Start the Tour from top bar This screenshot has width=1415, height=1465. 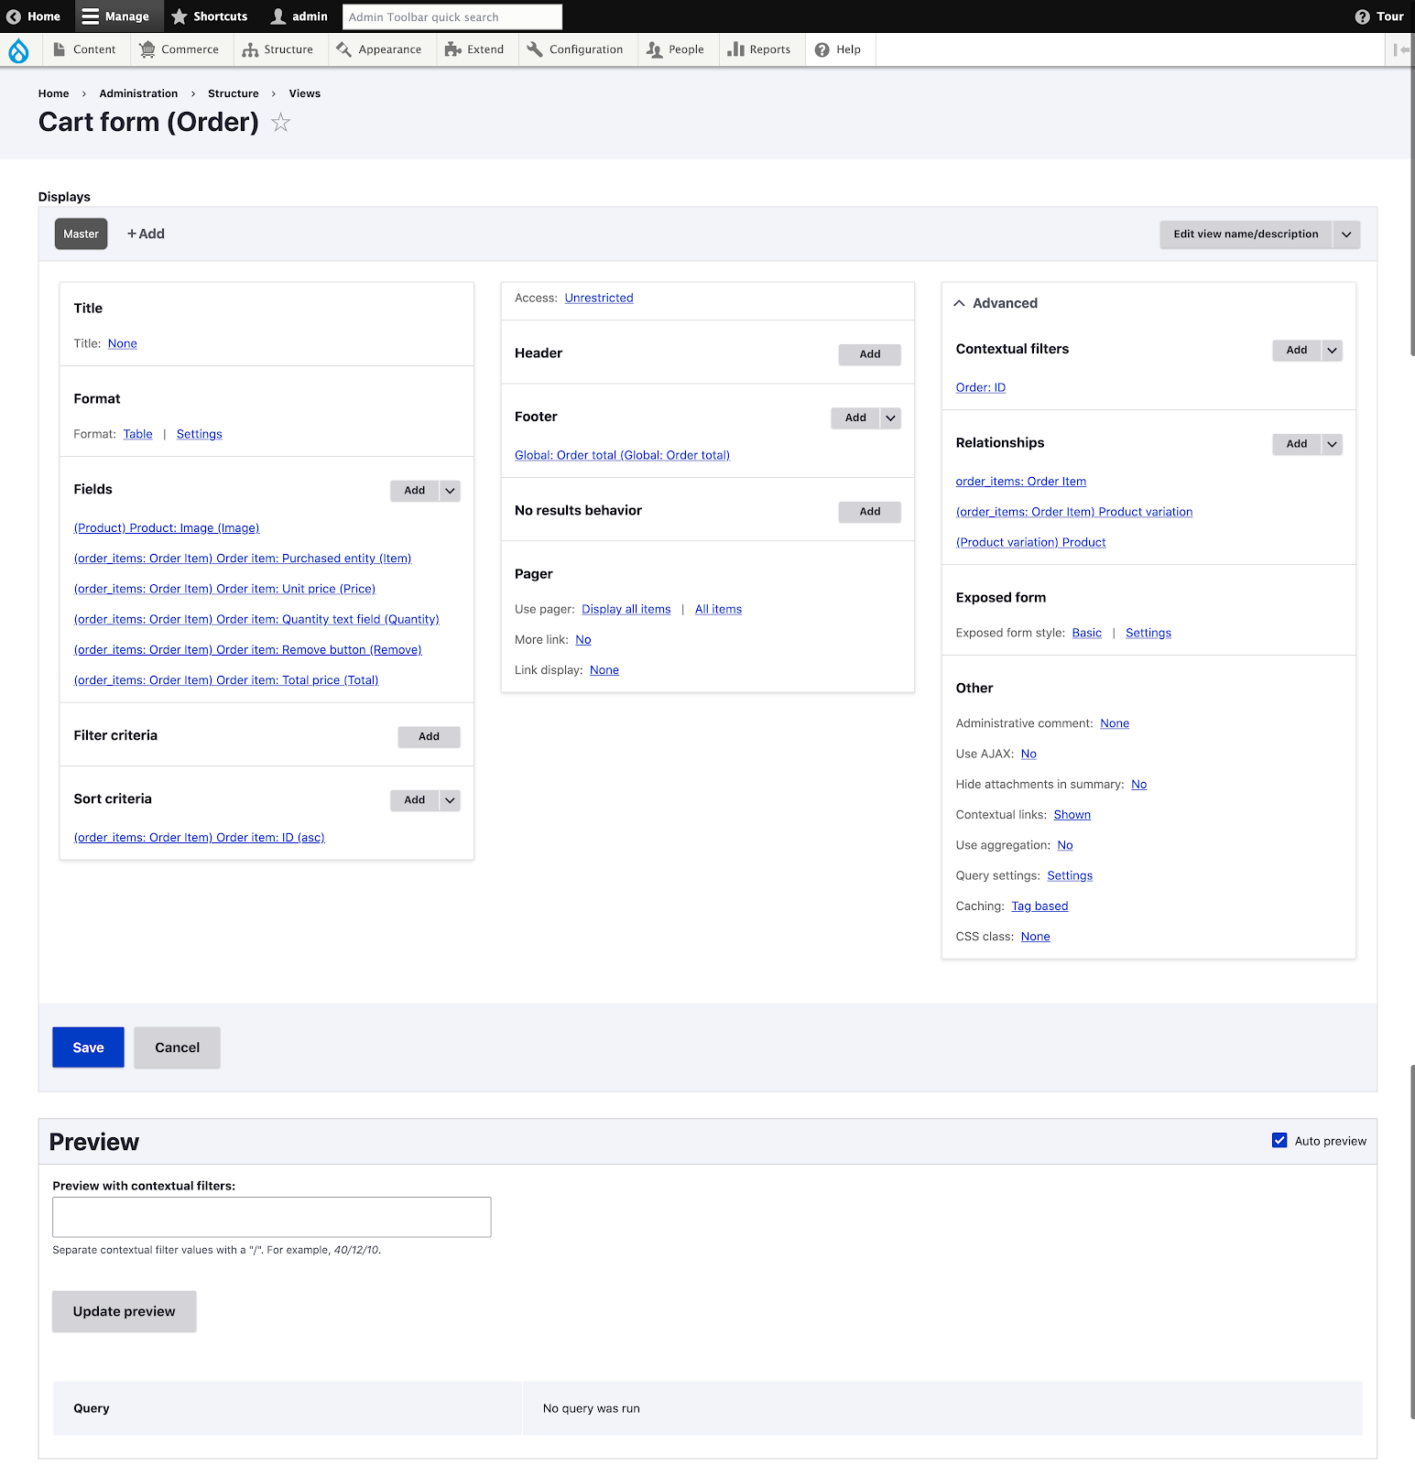(x=1379, y=16)
